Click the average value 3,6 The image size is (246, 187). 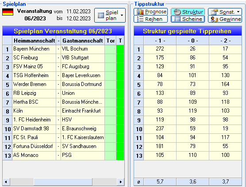(x=192, y=182)
